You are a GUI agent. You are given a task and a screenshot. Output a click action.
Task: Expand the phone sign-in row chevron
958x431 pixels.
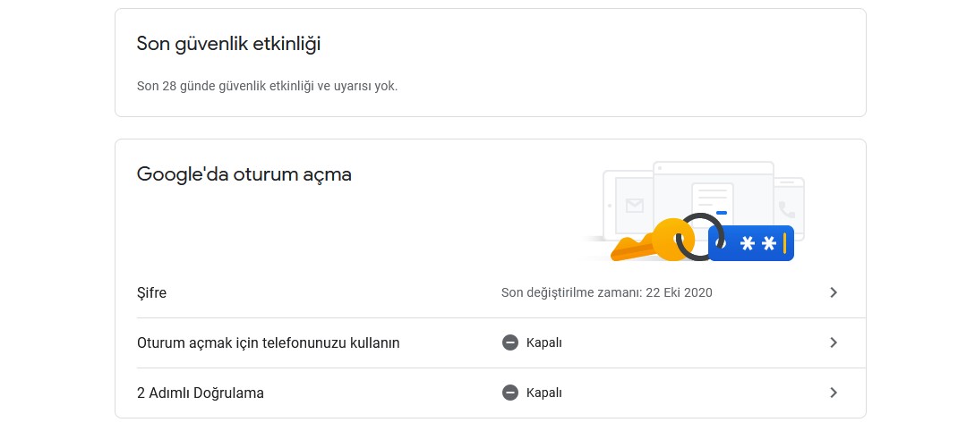click(x=834, y=342)
